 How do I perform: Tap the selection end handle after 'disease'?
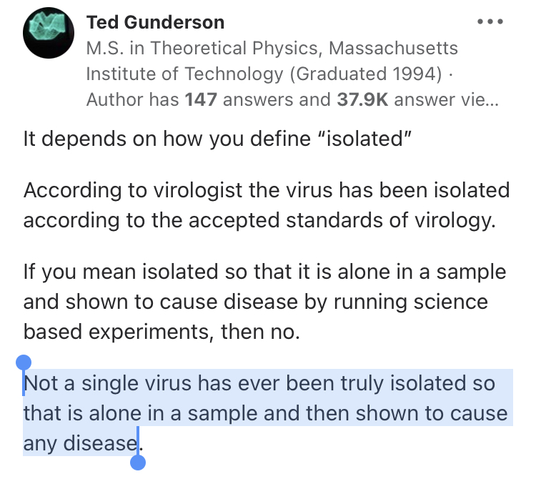pyautogui.click(x=138, y=463)
